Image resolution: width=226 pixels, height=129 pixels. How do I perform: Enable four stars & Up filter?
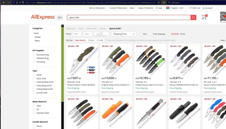pyautogui.click(x=169, y=34)
